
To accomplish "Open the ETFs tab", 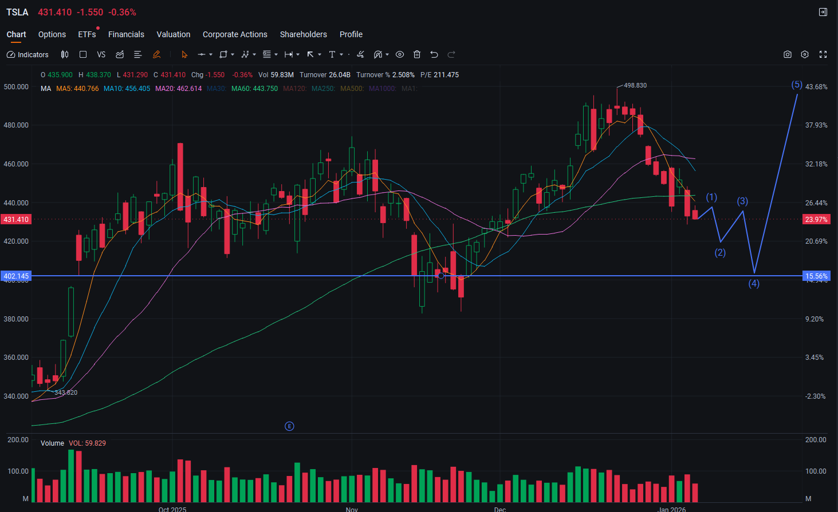I will [87, 34].
